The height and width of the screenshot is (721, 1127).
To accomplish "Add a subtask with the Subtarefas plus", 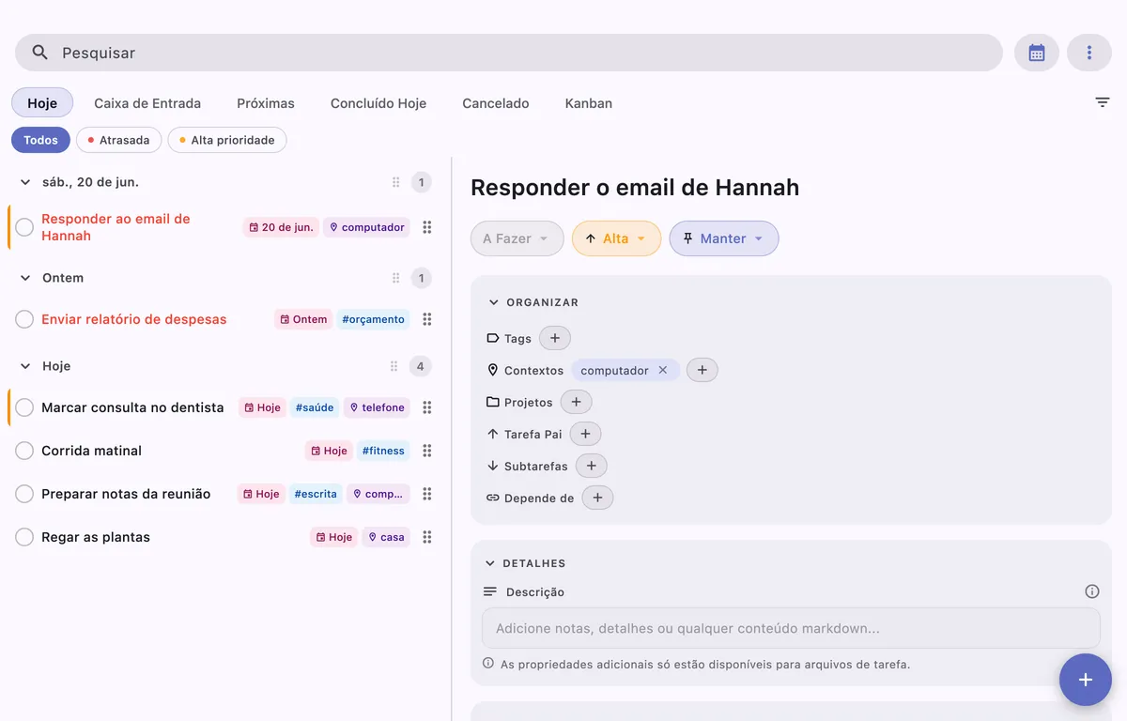I will point(591,466).
